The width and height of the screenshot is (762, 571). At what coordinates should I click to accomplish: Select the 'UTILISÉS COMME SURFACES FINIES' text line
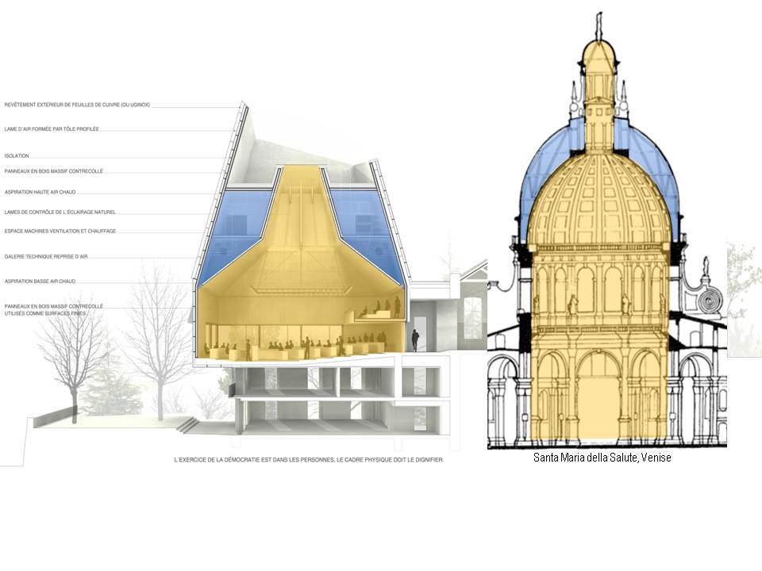click(x=45, y=314)
